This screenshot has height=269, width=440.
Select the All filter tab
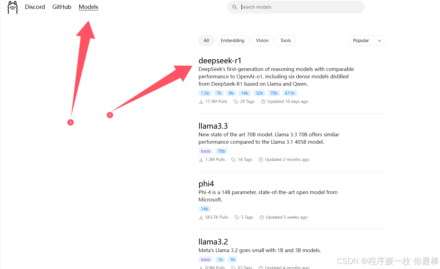(x=206, y=41)
